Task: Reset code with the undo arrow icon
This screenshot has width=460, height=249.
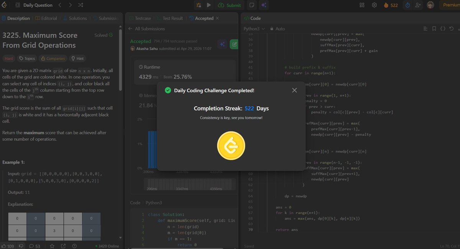Action: 452,29
